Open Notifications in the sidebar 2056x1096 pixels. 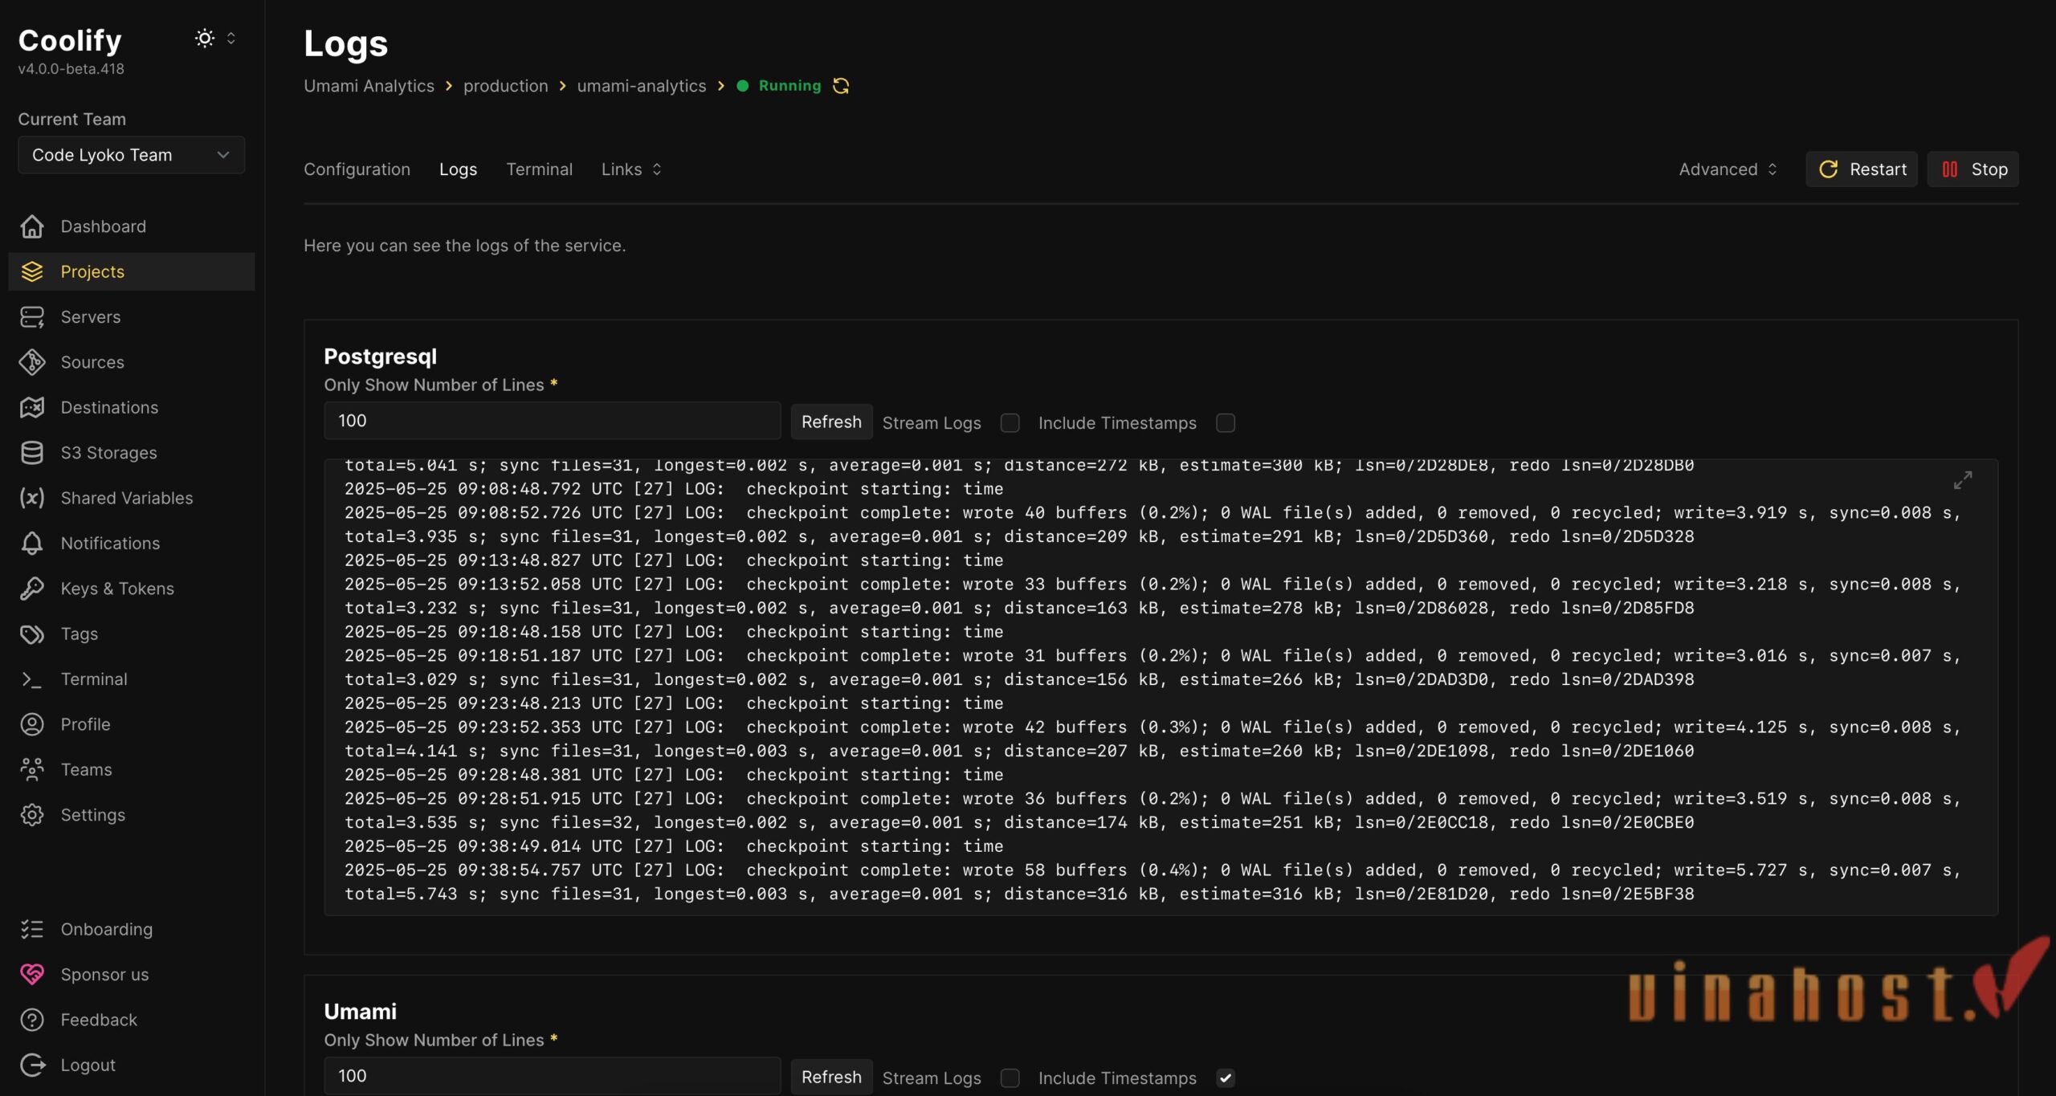[x=131, y=544]
